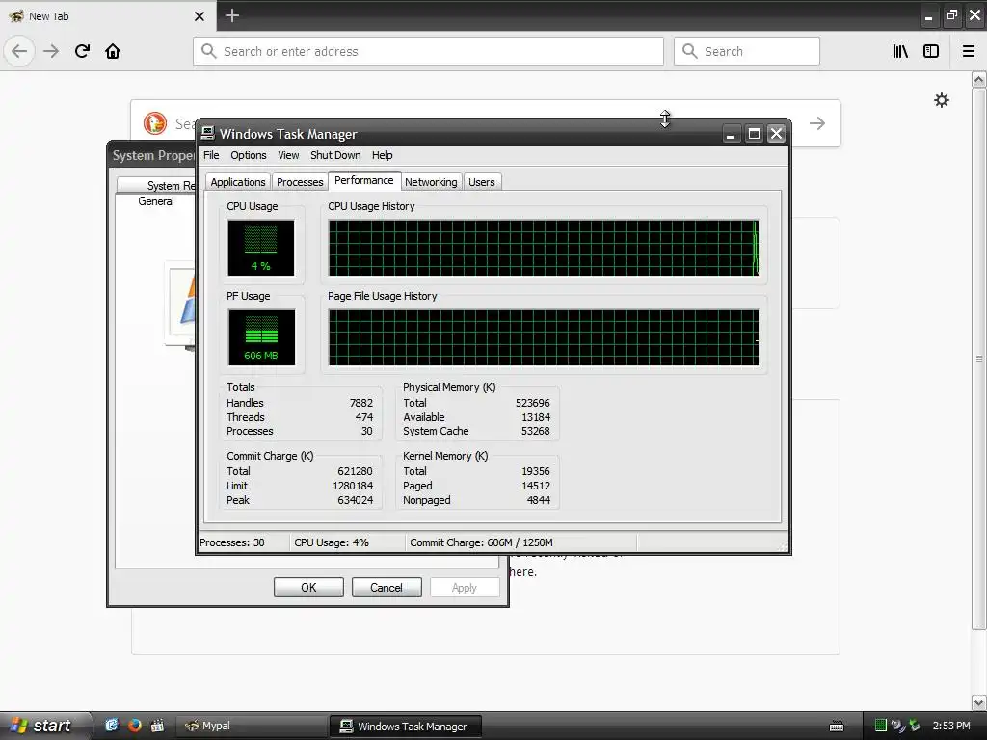This screenshot has height=740, width=987.
Task: Submit search with the arrow icon
Action: pyautogui.click(x=817, y=123)
